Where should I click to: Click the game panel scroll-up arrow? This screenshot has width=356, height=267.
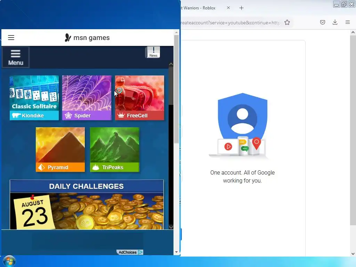pyautogui.click(x=171, y=64)
